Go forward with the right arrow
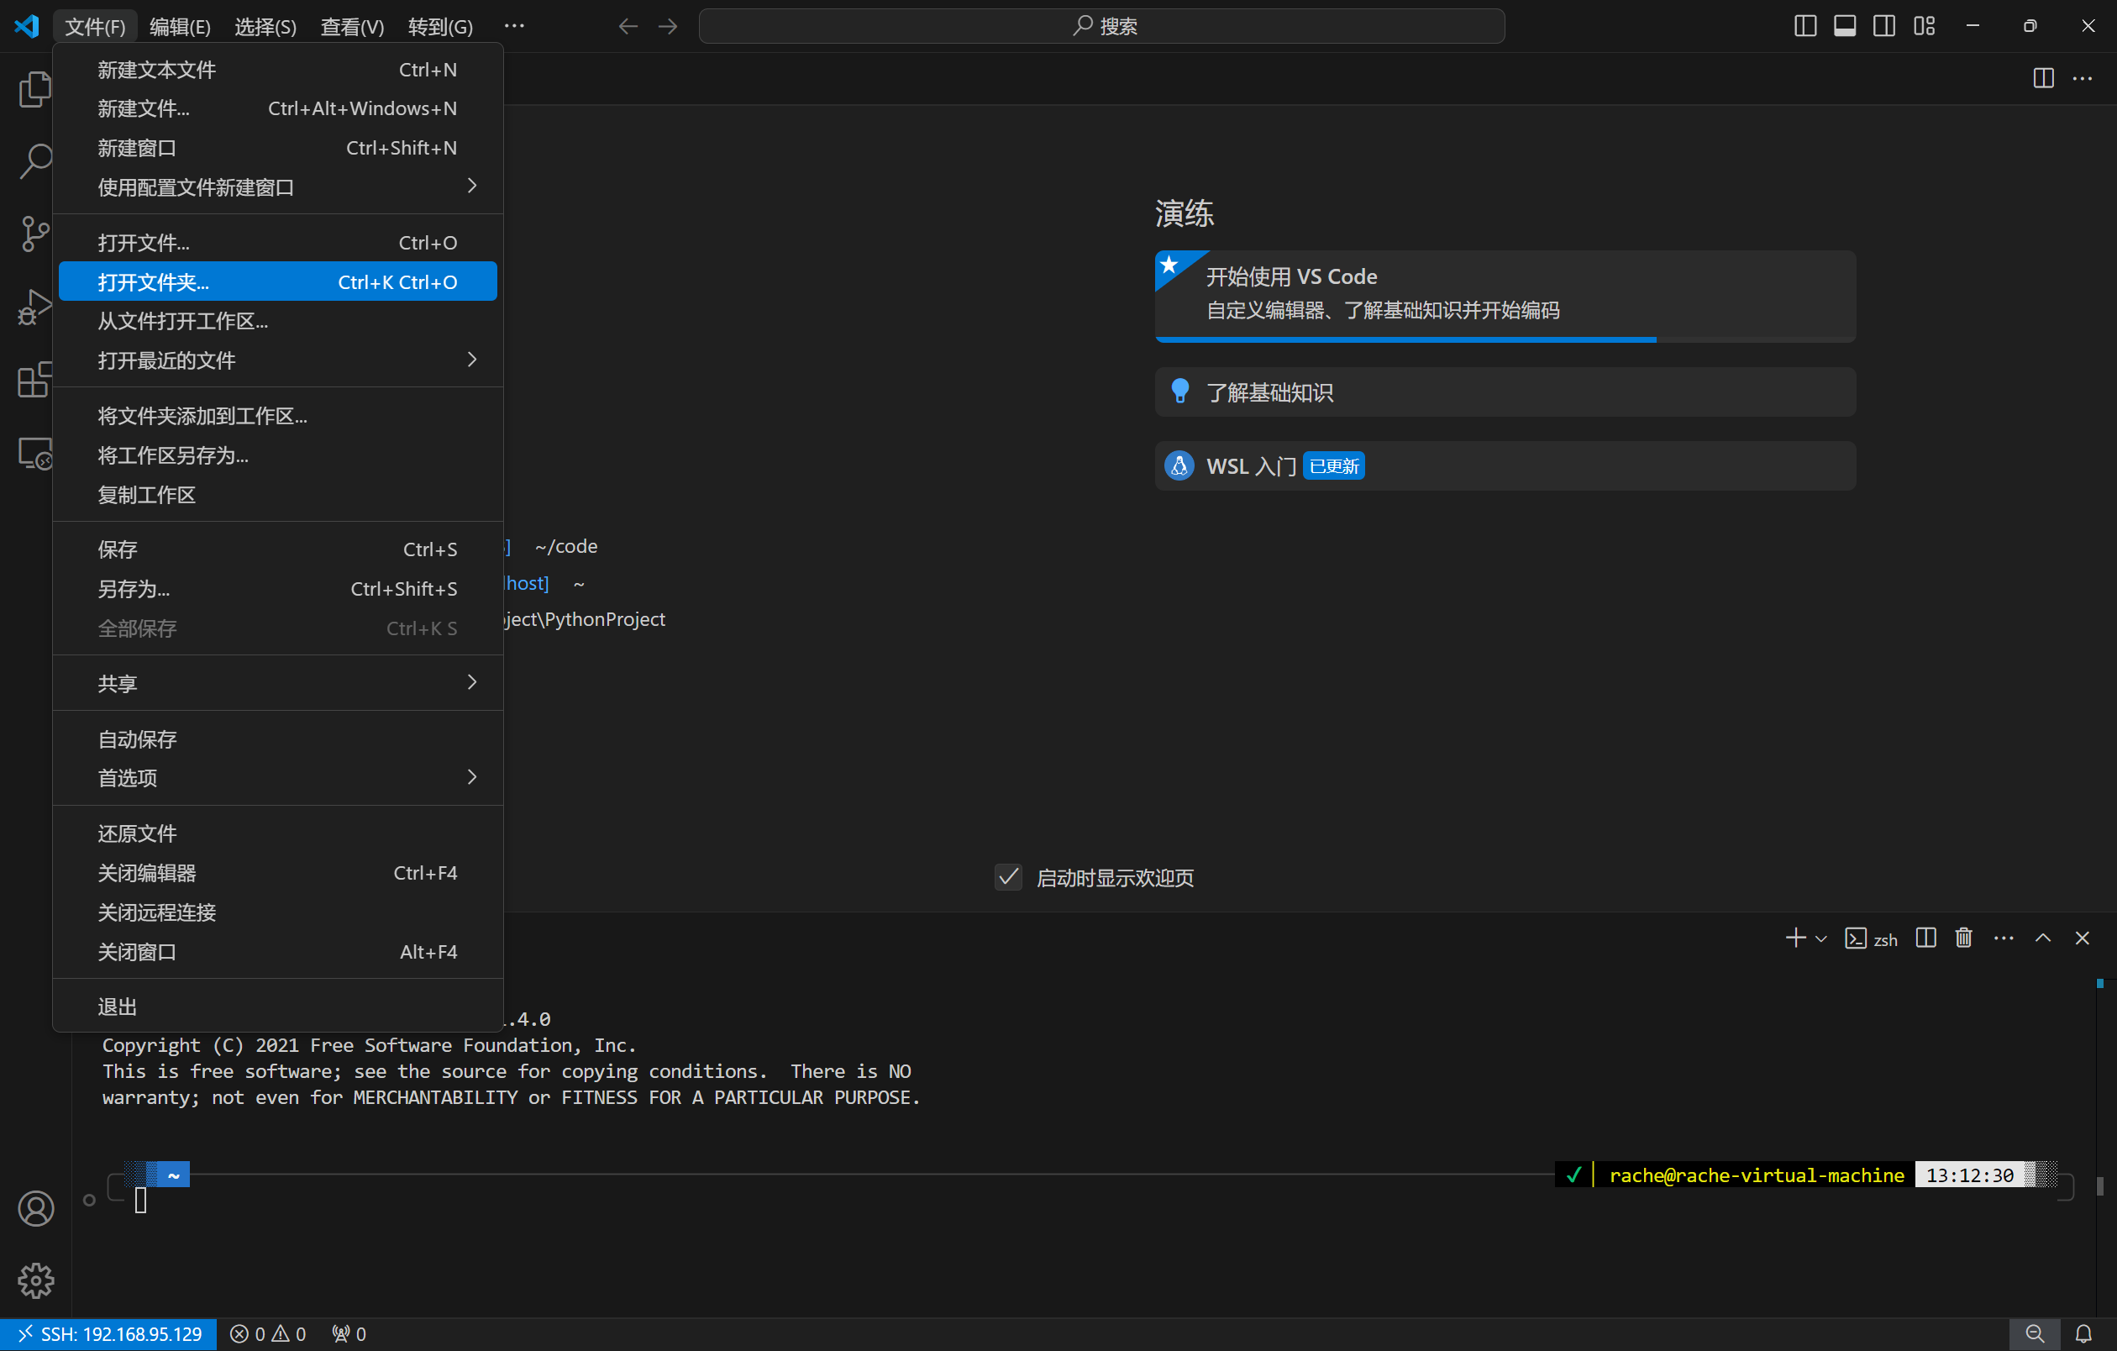 (x=668, y=26)
